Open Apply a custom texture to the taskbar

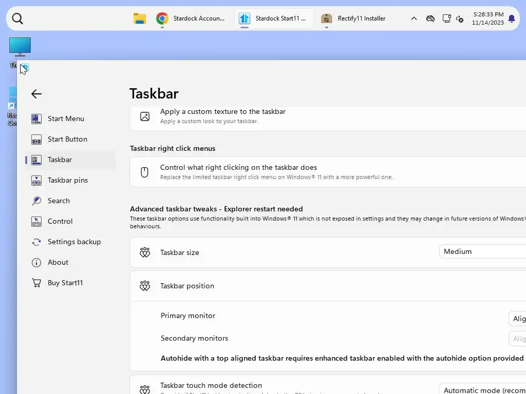tap(328, 117)
